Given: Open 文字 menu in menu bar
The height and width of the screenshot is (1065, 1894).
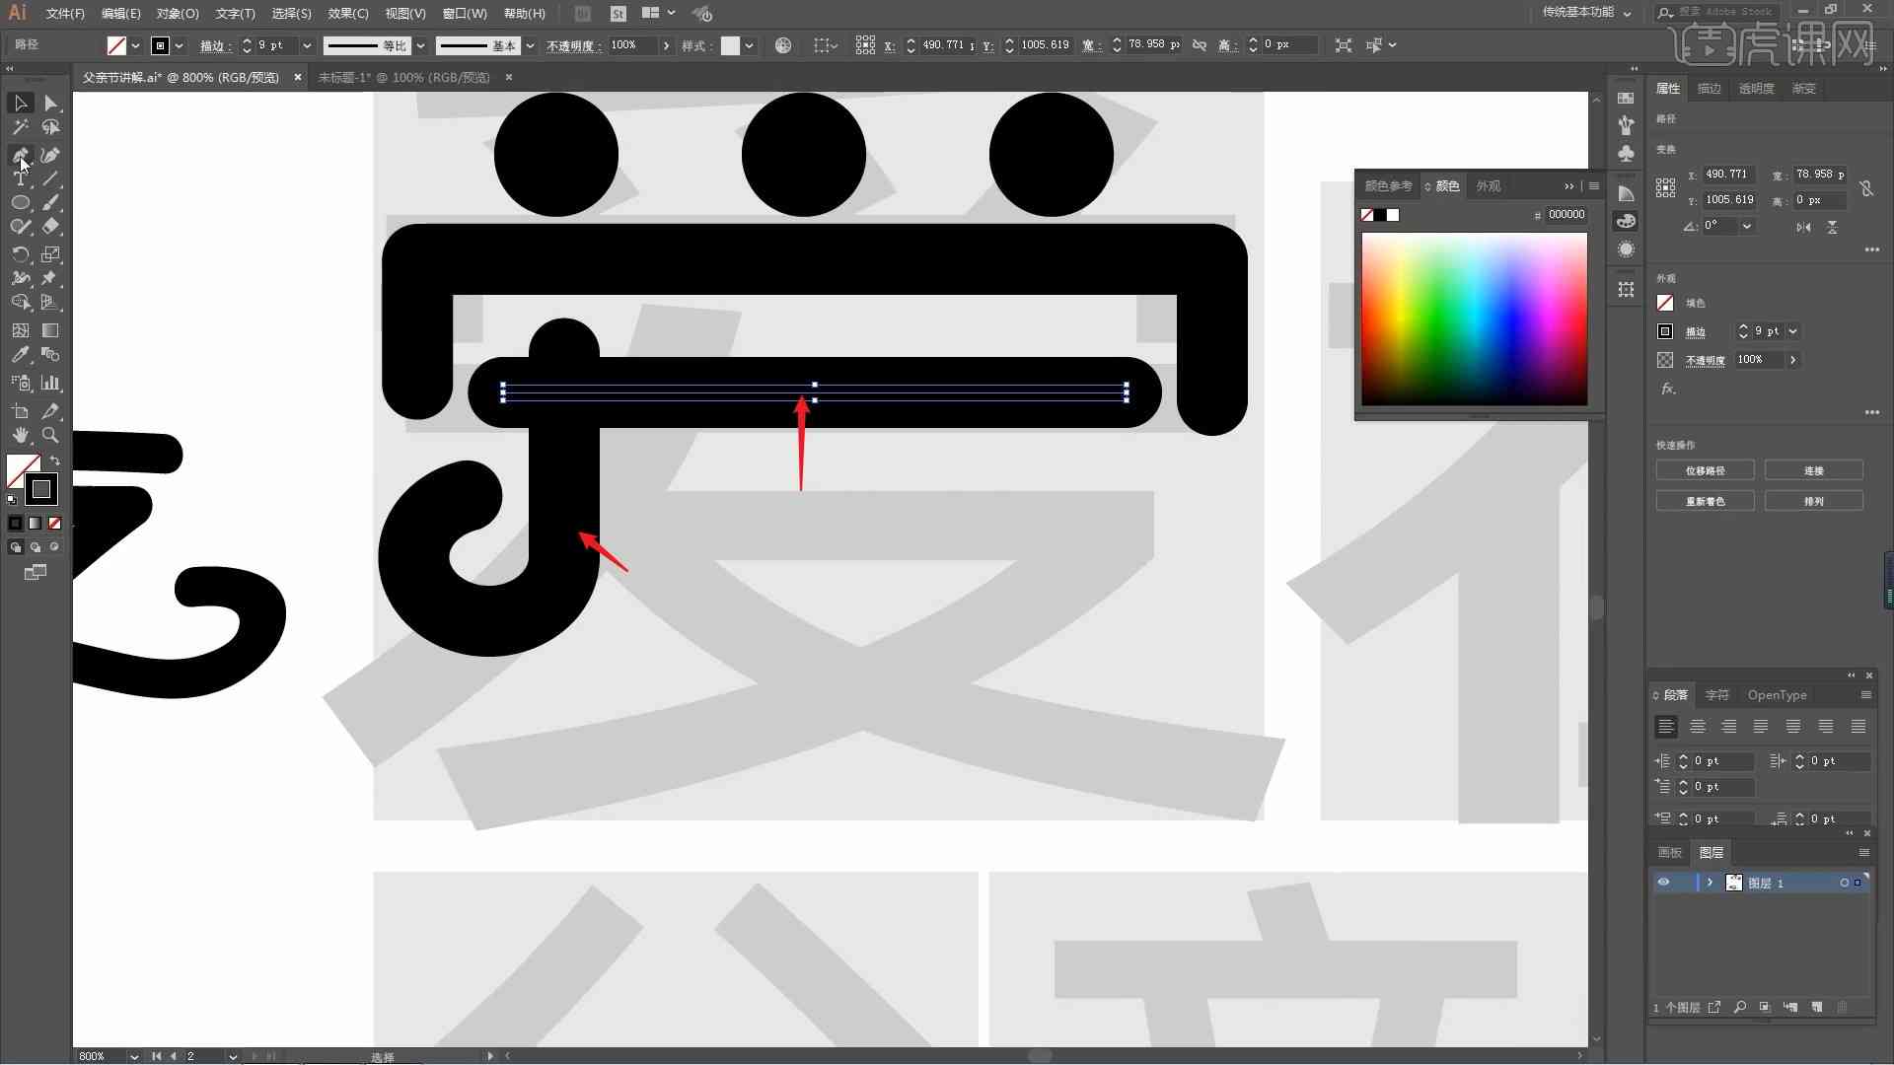Looking at the screenshot, I should (x=232, y=13).
